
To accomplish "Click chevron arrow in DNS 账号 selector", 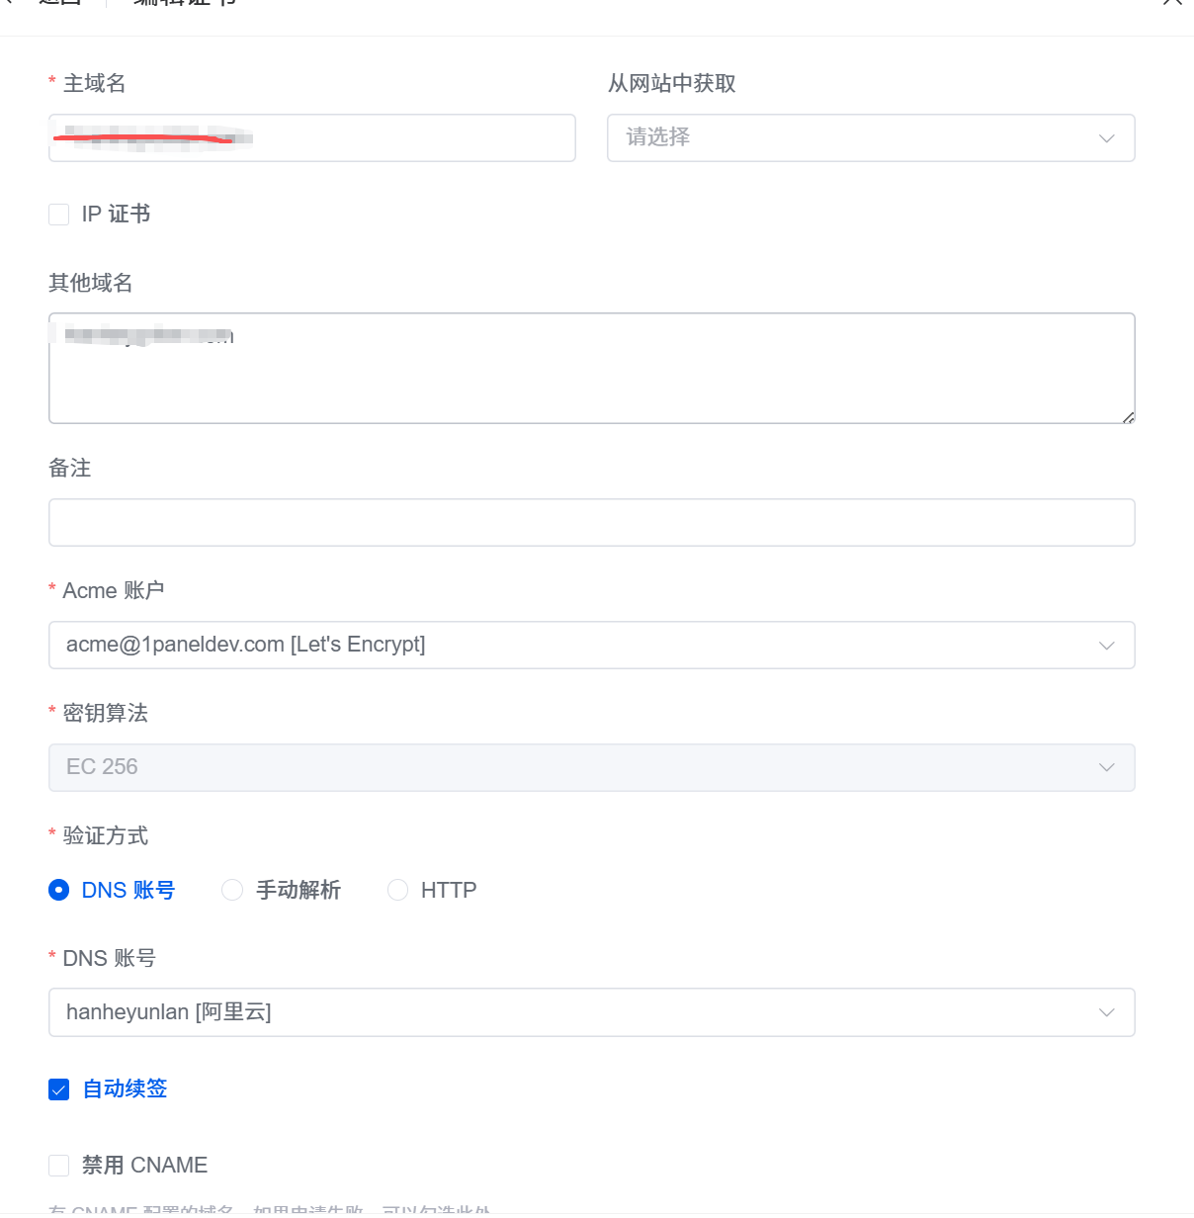I will [1107, 1012].
